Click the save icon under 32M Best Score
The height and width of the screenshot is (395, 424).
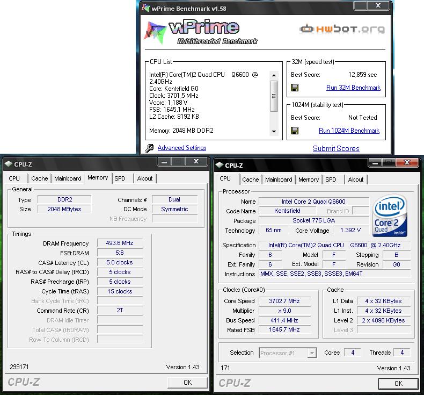[x=295, y=88]
